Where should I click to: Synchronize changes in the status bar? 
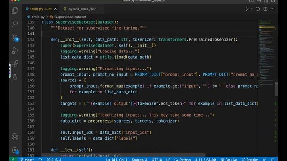[40, 159]
